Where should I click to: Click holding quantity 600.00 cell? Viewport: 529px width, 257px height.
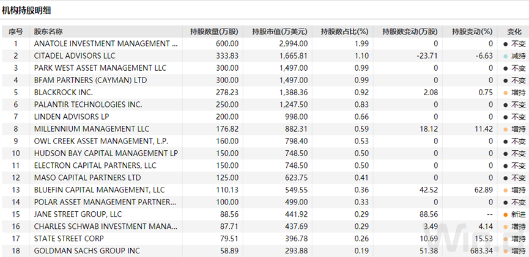pos(227,43)
